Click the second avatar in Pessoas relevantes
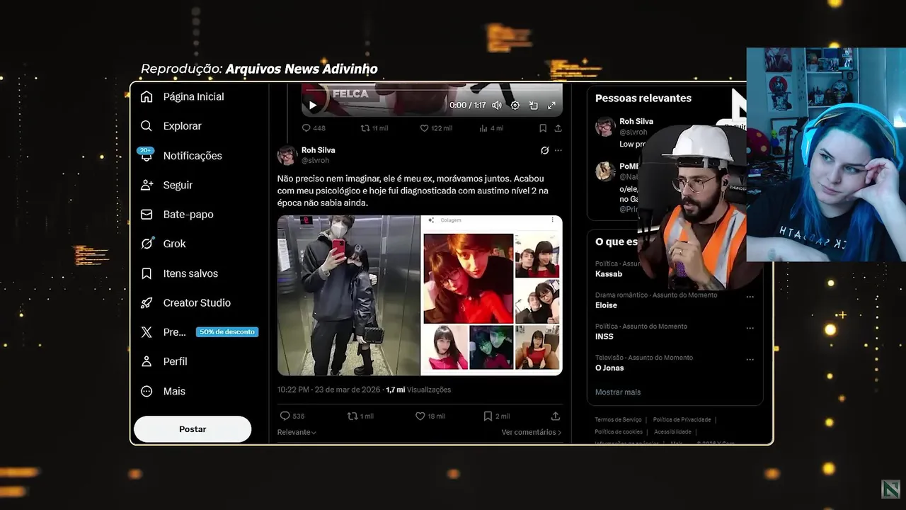This screenshot has height=510, width=906. tap(605, 171)
